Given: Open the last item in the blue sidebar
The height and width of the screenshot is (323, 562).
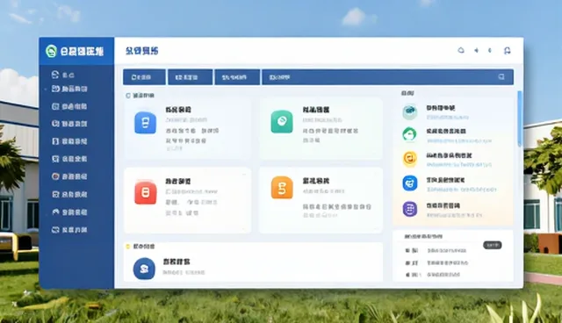Looking at the screenshot, I should coord(69,230).
